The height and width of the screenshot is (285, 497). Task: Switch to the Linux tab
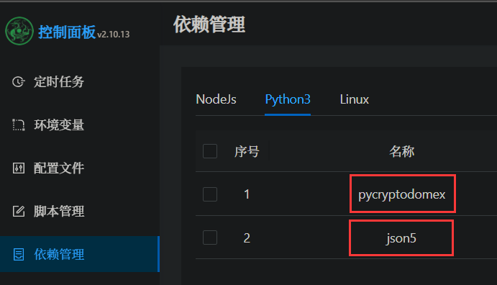(x=355, y=99)
